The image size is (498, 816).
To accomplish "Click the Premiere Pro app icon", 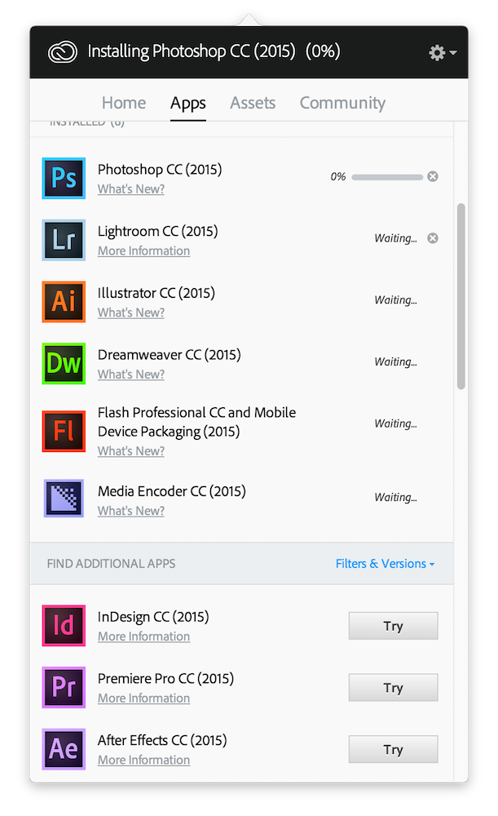I will tap(64, 687).
